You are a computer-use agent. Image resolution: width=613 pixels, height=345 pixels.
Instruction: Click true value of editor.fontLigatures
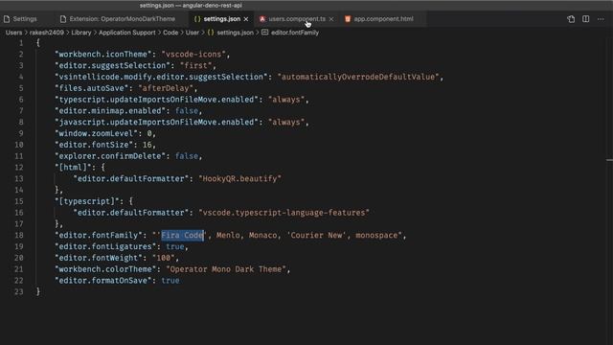pos(174,247)
